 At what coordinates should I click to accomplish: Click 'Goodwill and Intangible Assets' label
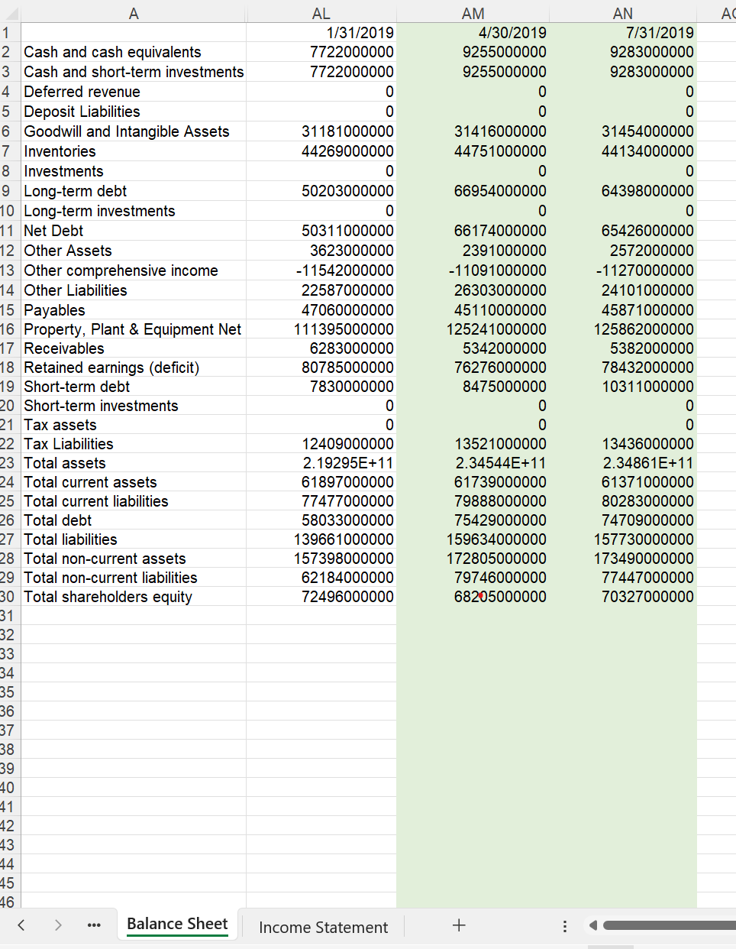click(126, 131)
